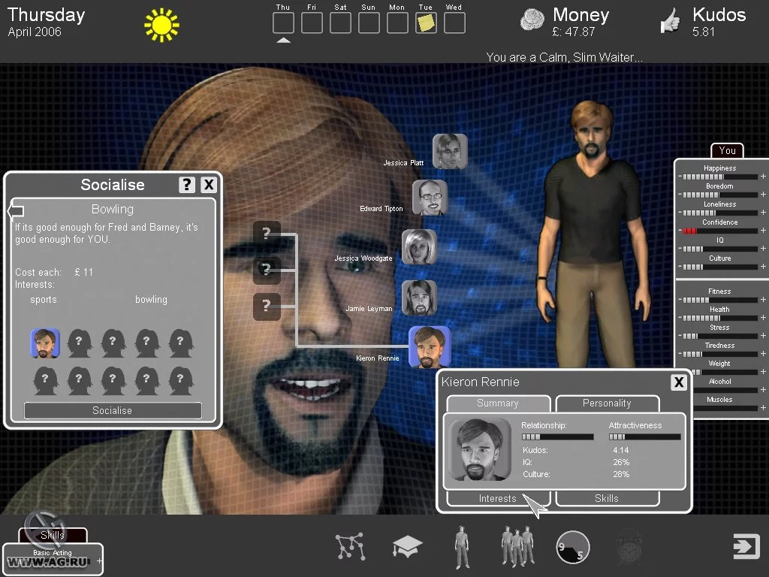Select first unknown friend invite slot
This screenshot has height=577, width=769.
tap(79, 343)
